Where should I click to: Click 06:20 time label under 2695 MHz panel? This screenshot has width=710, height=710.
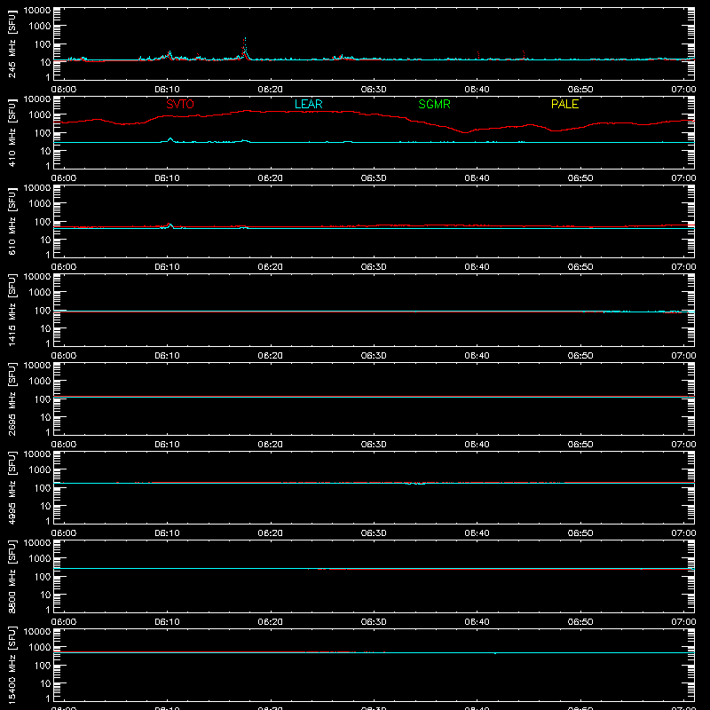pos(271,445)
